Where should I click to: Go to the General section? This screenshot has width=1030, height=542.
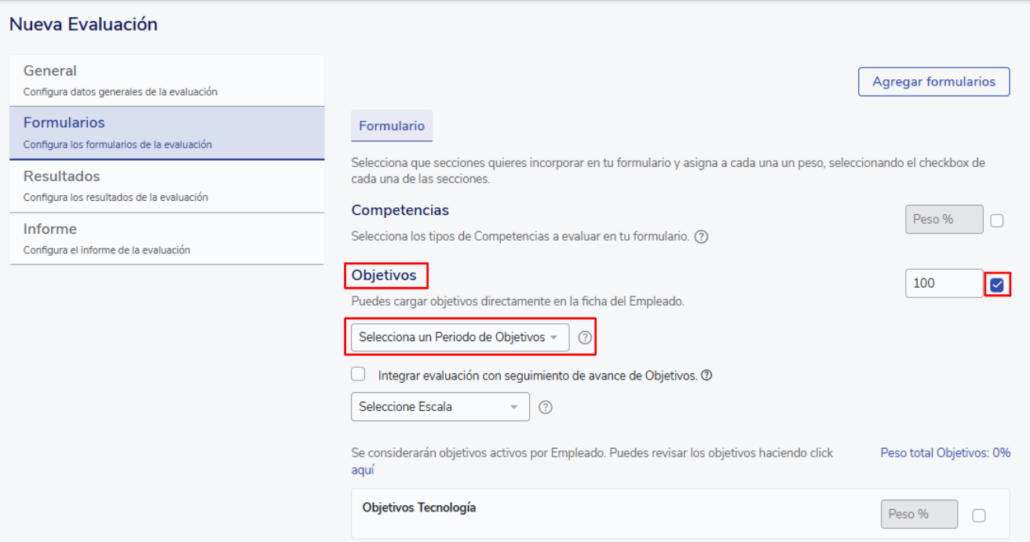(166, 80)
